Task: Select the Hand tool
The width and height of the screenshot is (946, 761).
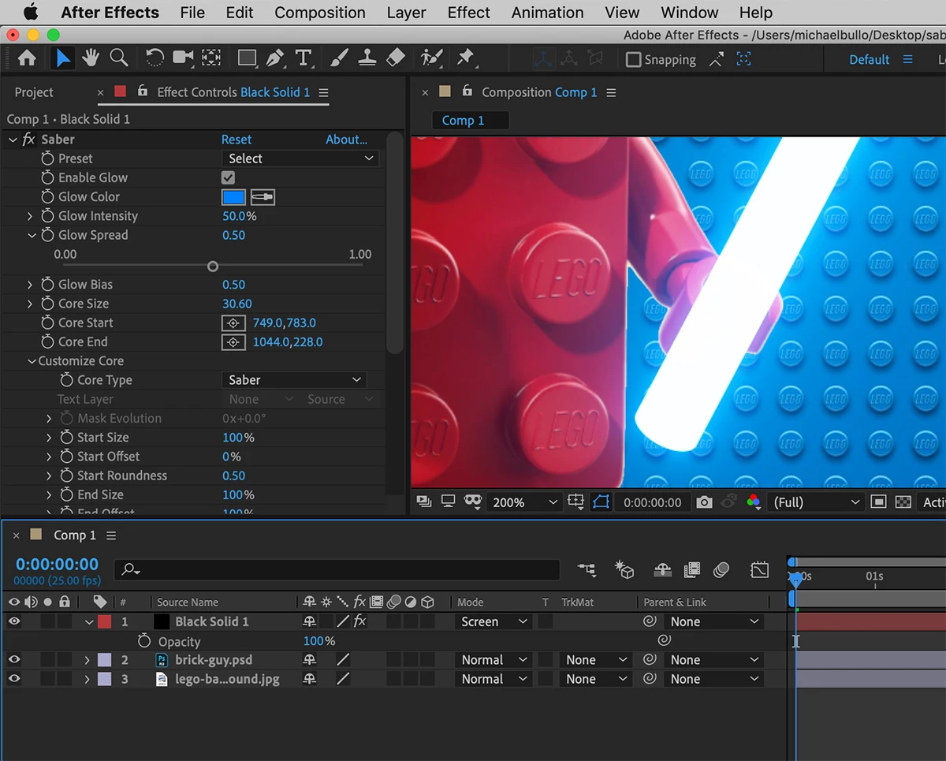Action: (x=91, y=58)
